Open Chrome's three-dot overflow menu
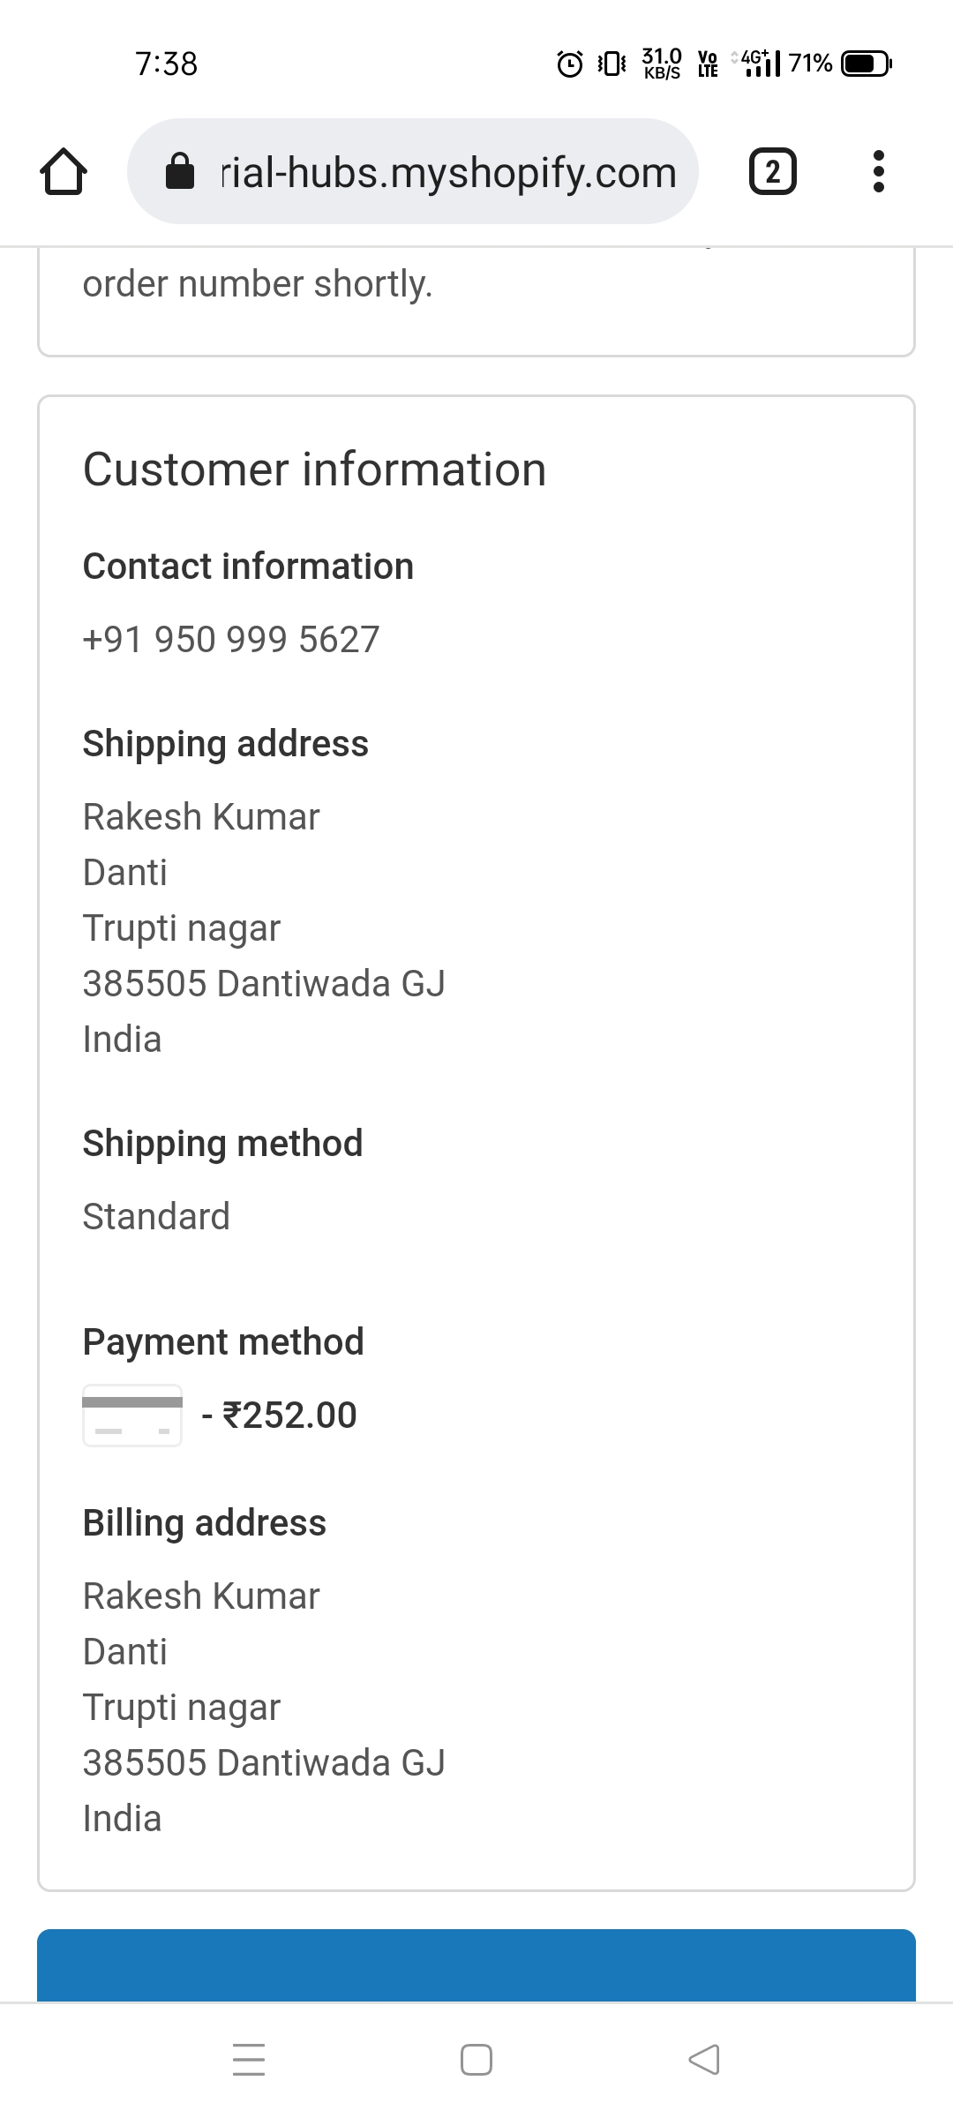Viewport: 953px width, 2118px height. (x=878, y=171)
